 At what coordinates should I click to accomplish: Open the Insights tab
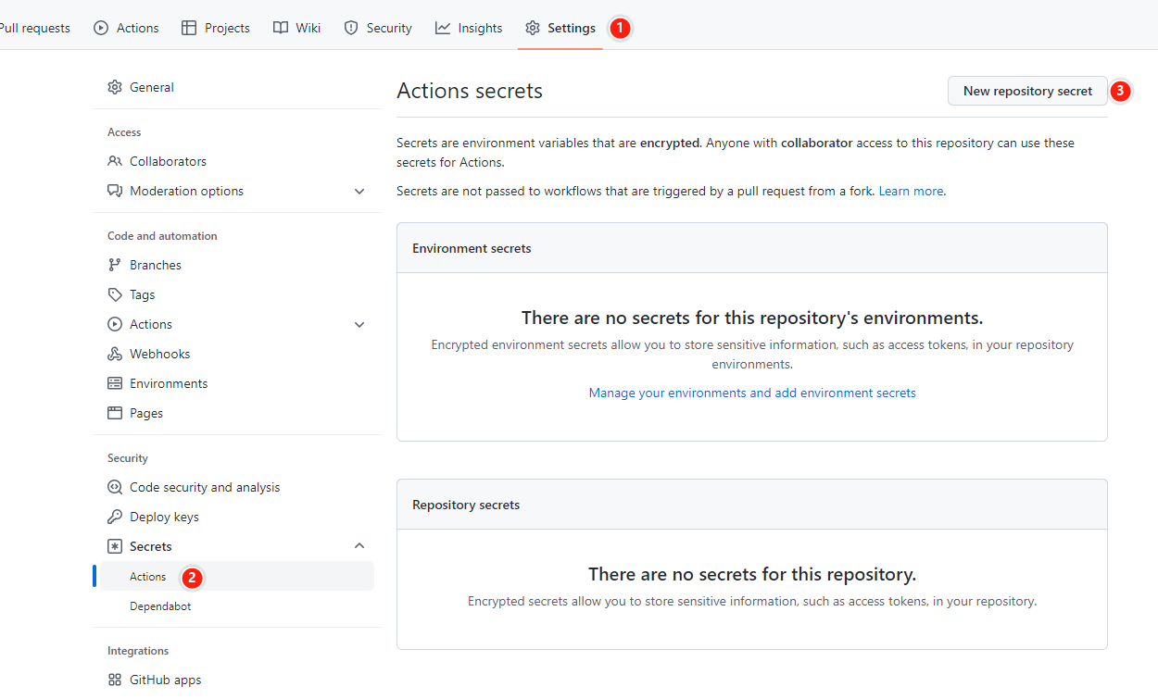coord(469,28)
